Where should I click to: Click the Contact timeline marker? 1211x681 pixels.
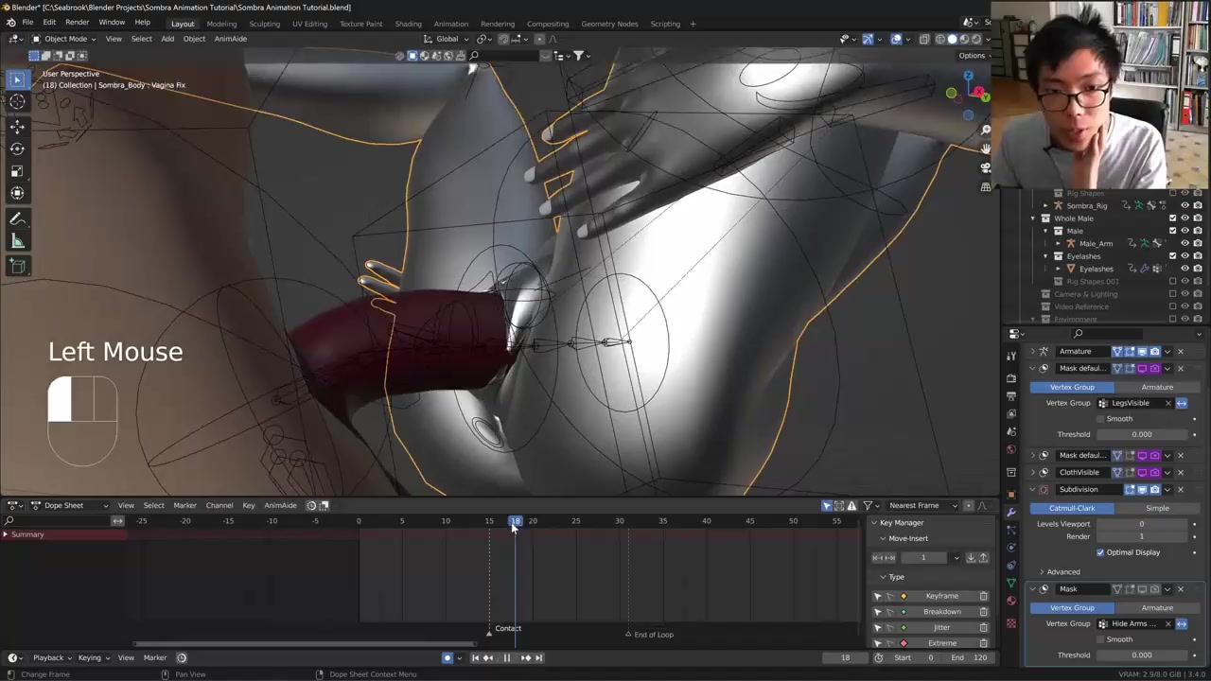(x=489, y=631)
